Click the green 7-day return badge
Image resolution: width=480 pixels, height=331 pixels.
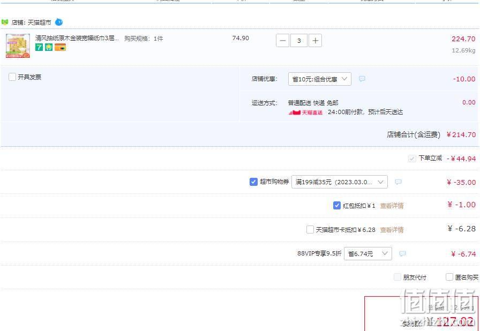pyautogui.click(x=39, y=48)
